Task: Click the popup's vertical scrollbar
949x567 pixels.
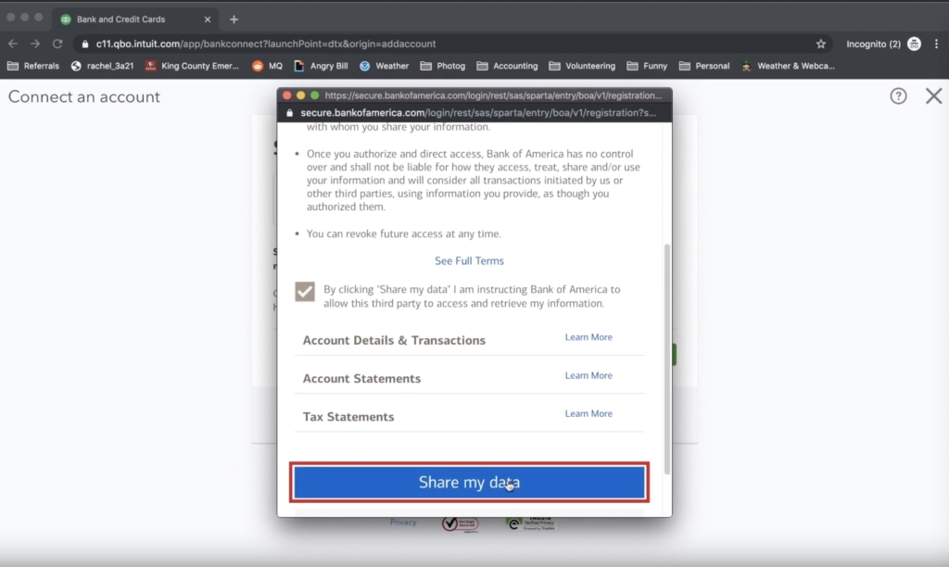Action: pyautogui.click(x=667, y=359)
